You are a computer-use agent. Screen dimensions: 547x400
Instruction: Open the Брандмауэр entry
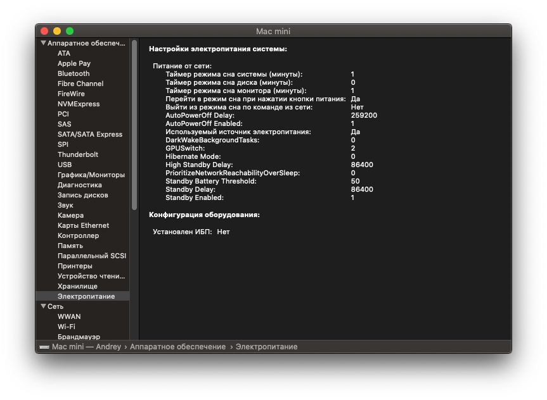click(x=79, y=337)
